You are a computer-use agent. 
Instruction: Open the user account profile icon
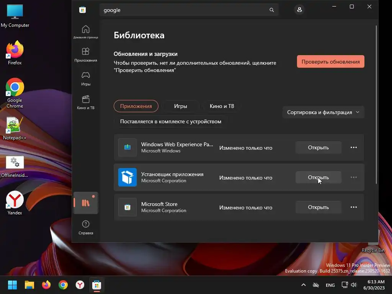pos(299,10)
